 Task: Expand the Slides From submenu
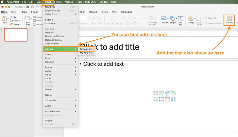[x=75, y=14]
